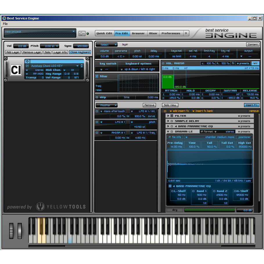The image size is (264, 264).
Task: Click the Solo View button
Action: pyautogui.click(x=170, y=105)
